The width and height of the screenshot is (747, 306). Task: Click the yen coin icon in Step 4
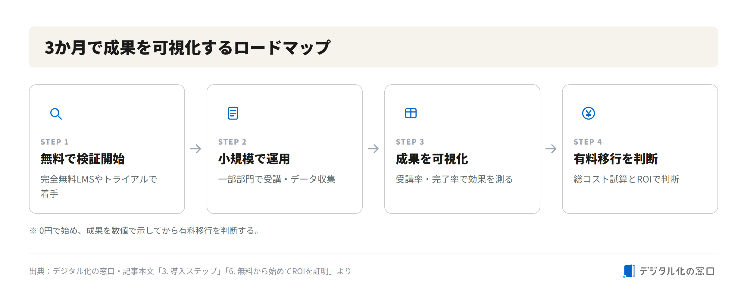589,113
